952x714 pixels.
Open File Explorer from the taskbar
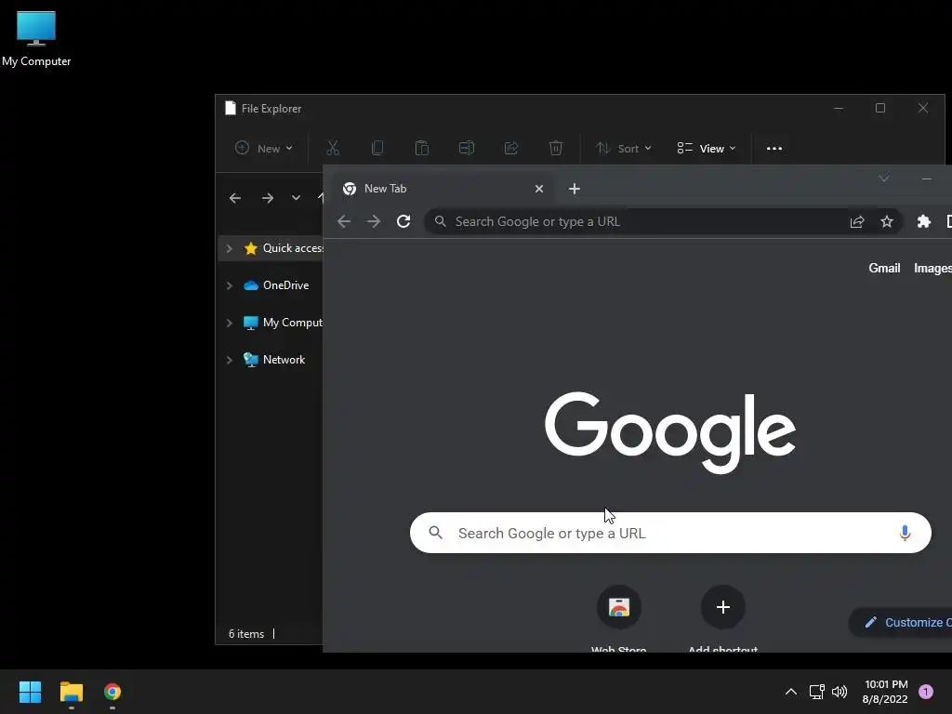(x=71, y=692)
